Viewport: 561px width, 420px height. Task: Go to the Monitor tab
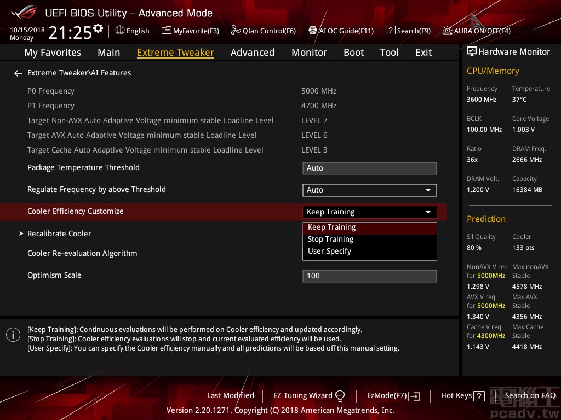(x=309, y=52)
